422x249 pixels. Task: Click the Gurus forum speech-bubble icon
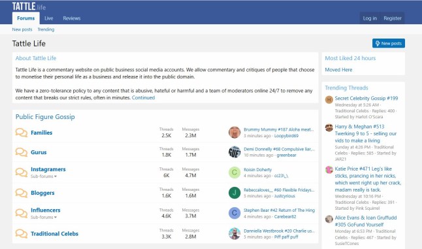22,152
